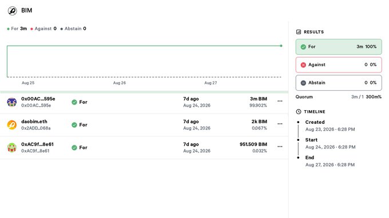Click the Aug 25 axis label
Viewport: 389px width, 218px height.
28,83
